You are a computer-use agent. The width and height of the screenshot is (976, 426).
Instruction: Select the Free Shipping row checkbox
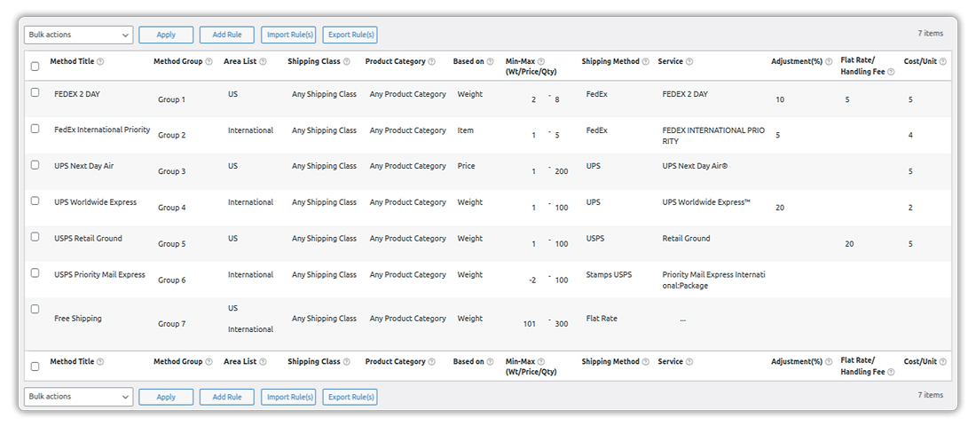tap(35, 309)
